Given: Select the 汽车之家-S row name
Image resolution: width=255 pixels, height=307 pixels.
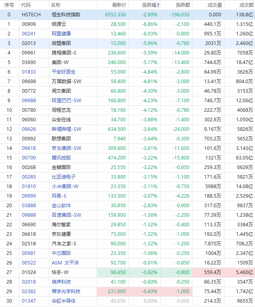Looking at the screenshot, I should (x=64, y=244).
